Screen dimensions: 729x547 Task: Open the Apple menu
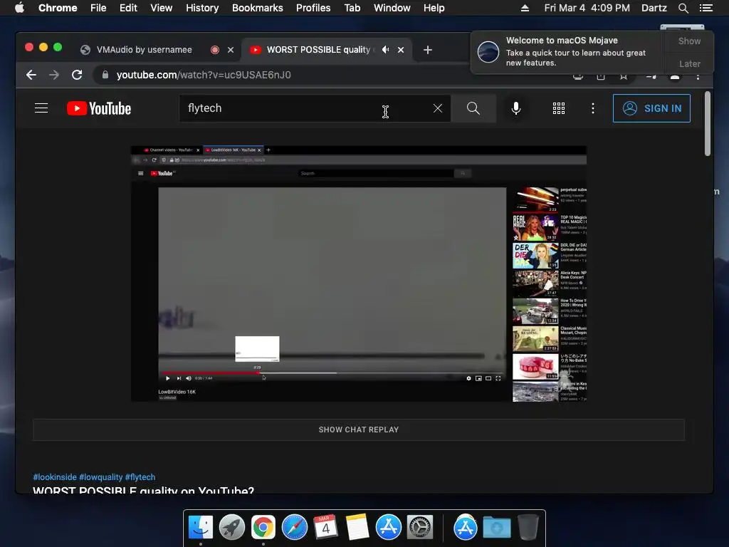[19, 8]
